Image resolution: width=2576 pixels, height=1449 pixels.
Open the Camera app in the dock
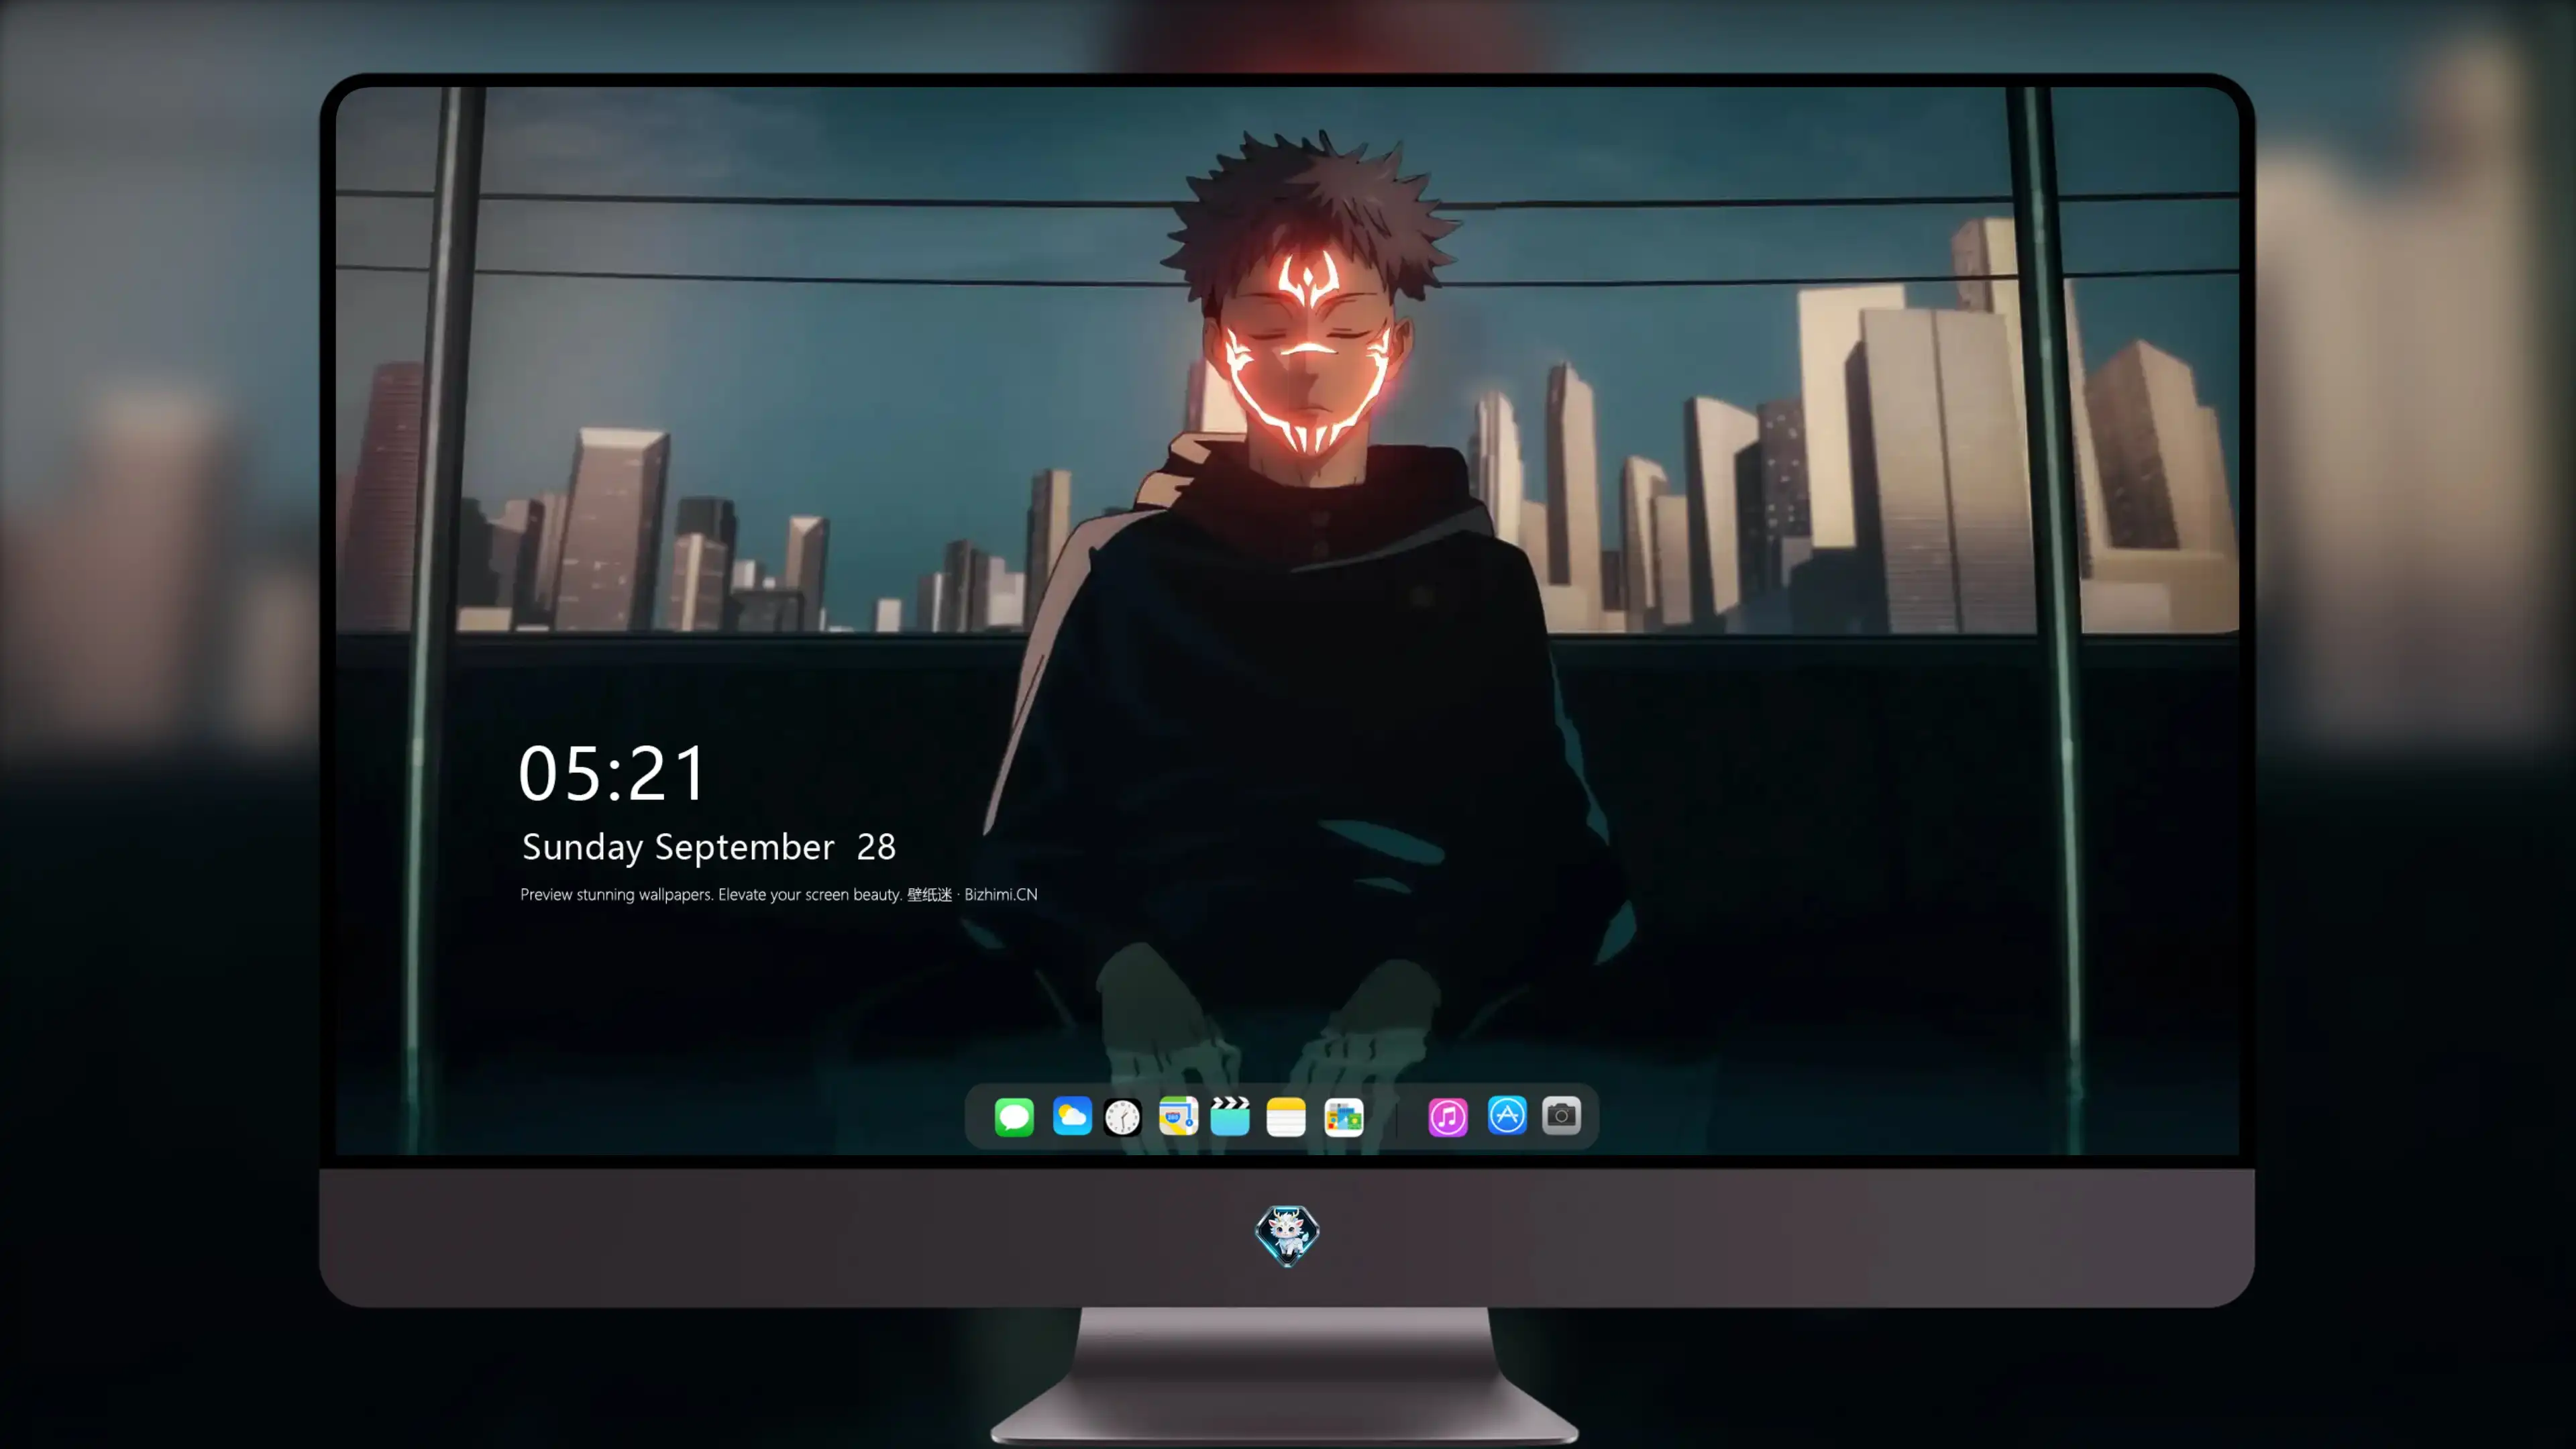(1561, 1116)
